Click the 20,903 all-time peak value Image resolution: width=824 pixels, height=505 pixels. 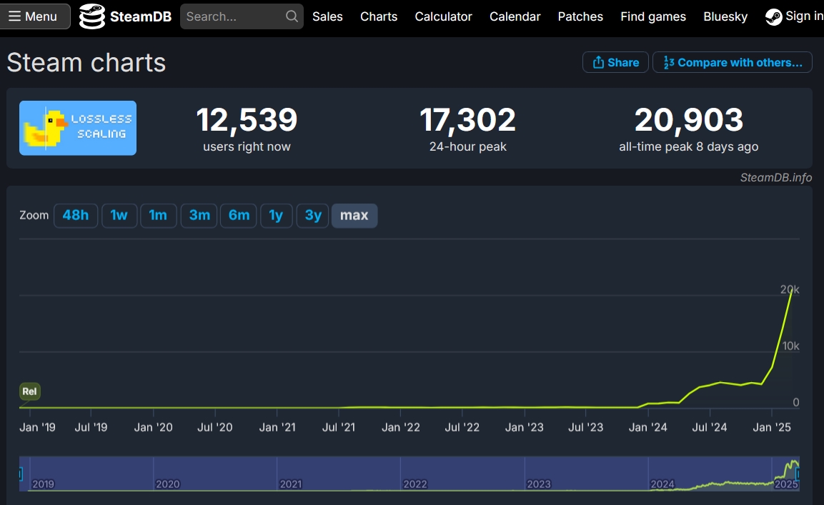tap(689, 120)
